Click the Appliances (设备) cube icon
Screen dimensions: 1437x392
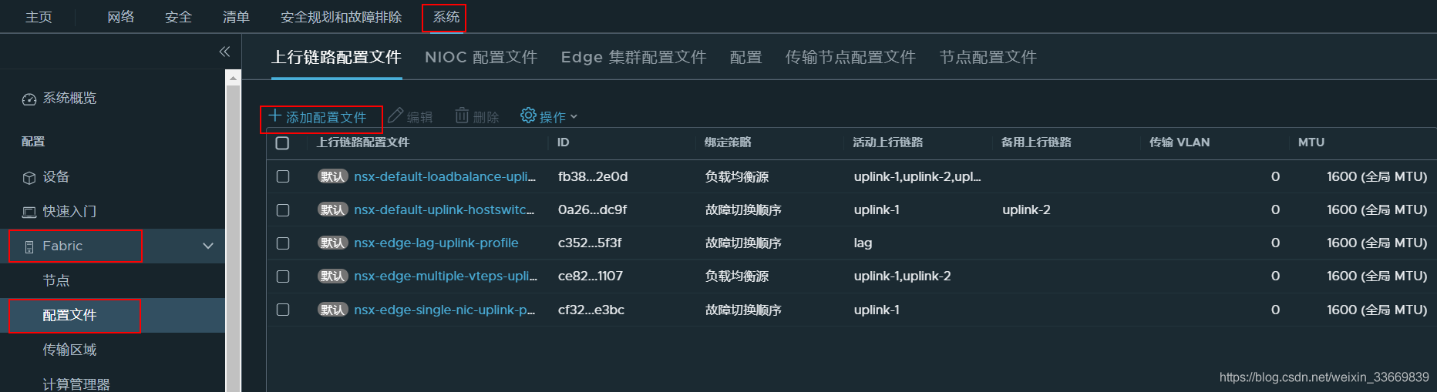click(x=29, y=178)
